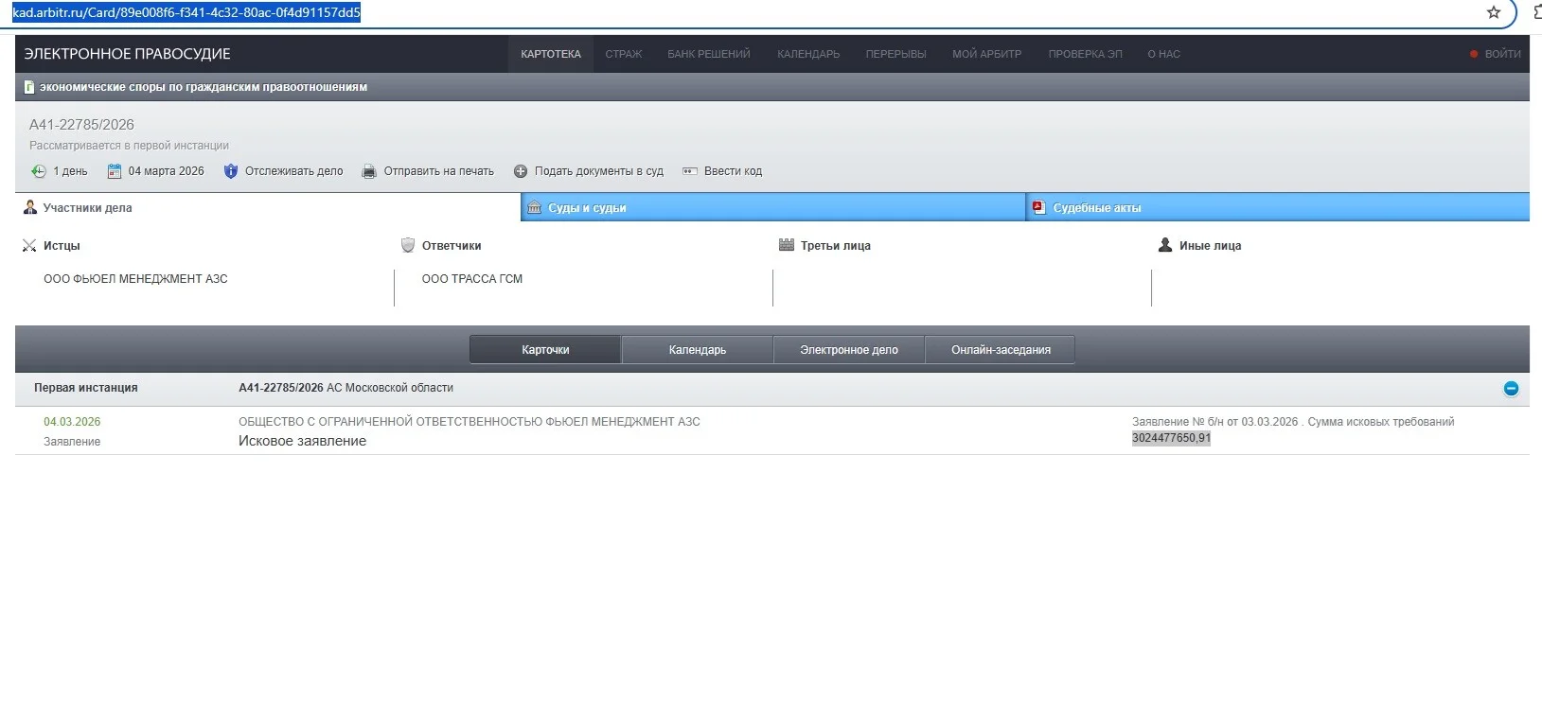Log in via the 'Войти' link
The image size is (1542, 718).
(1502, 54)
